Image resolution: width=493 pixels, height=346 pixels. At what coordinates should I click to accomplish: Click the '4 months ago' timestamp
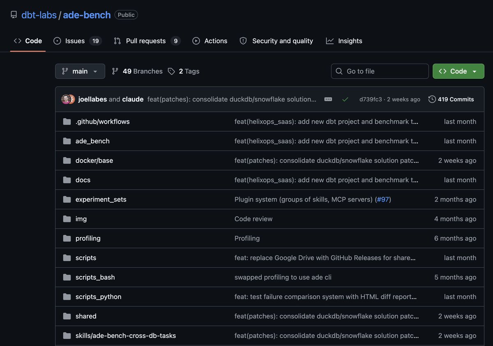click(x=455, y=219)
